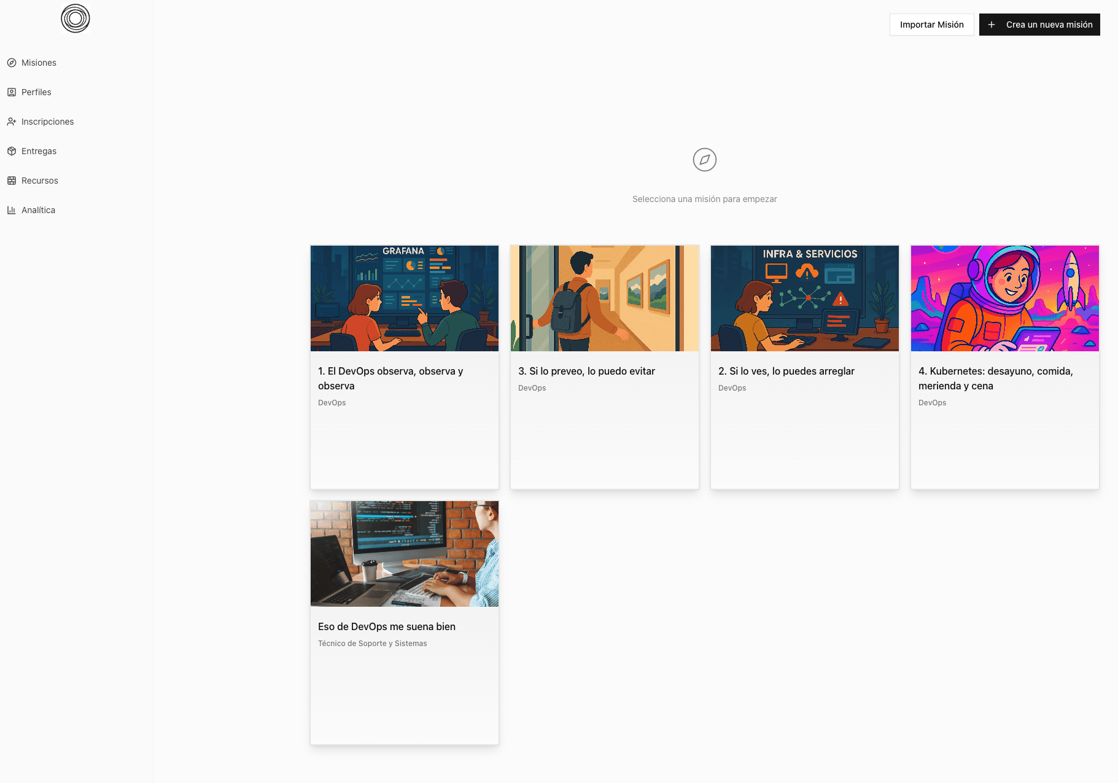This screenshot has height=783, width=1118.
Task: Click the plus icon in create mission button
Action: [992, 25]
